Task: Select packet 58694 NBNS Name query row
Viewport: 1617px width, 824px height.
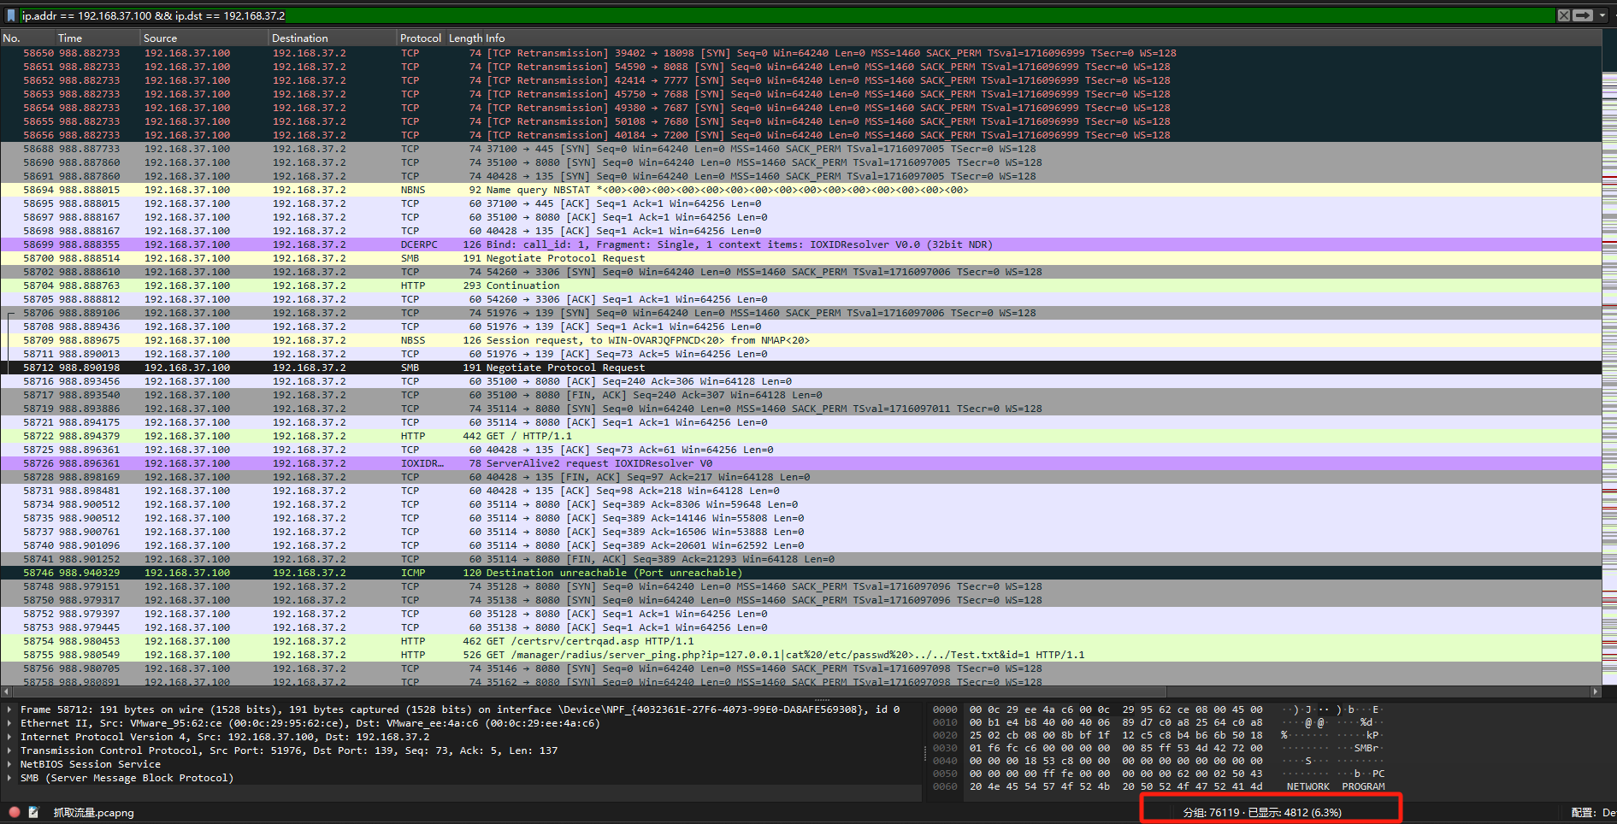Action: tap(800, 190)
